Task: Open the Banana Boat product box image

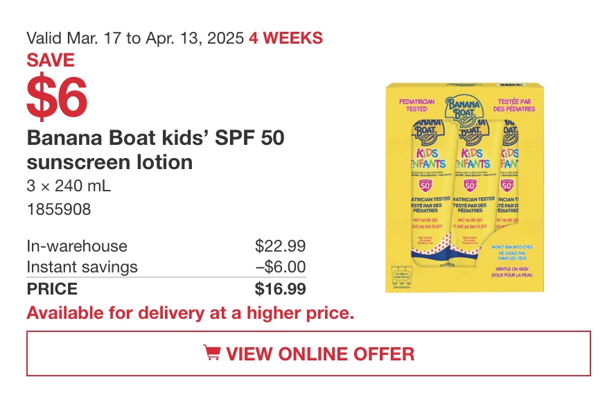Action: tap(465, 188)
